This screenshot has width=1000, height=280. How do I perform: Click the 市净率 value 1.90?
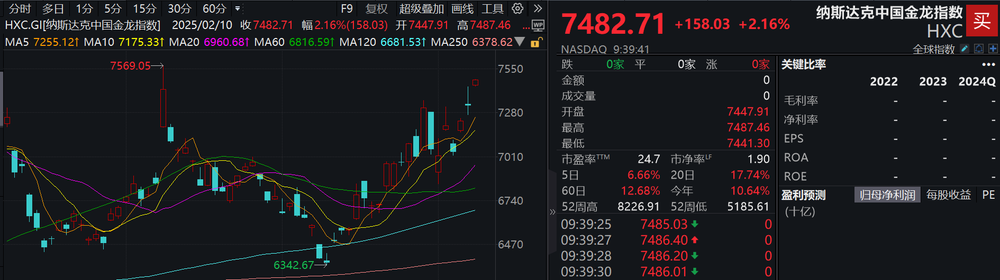[x=758, y=159]
